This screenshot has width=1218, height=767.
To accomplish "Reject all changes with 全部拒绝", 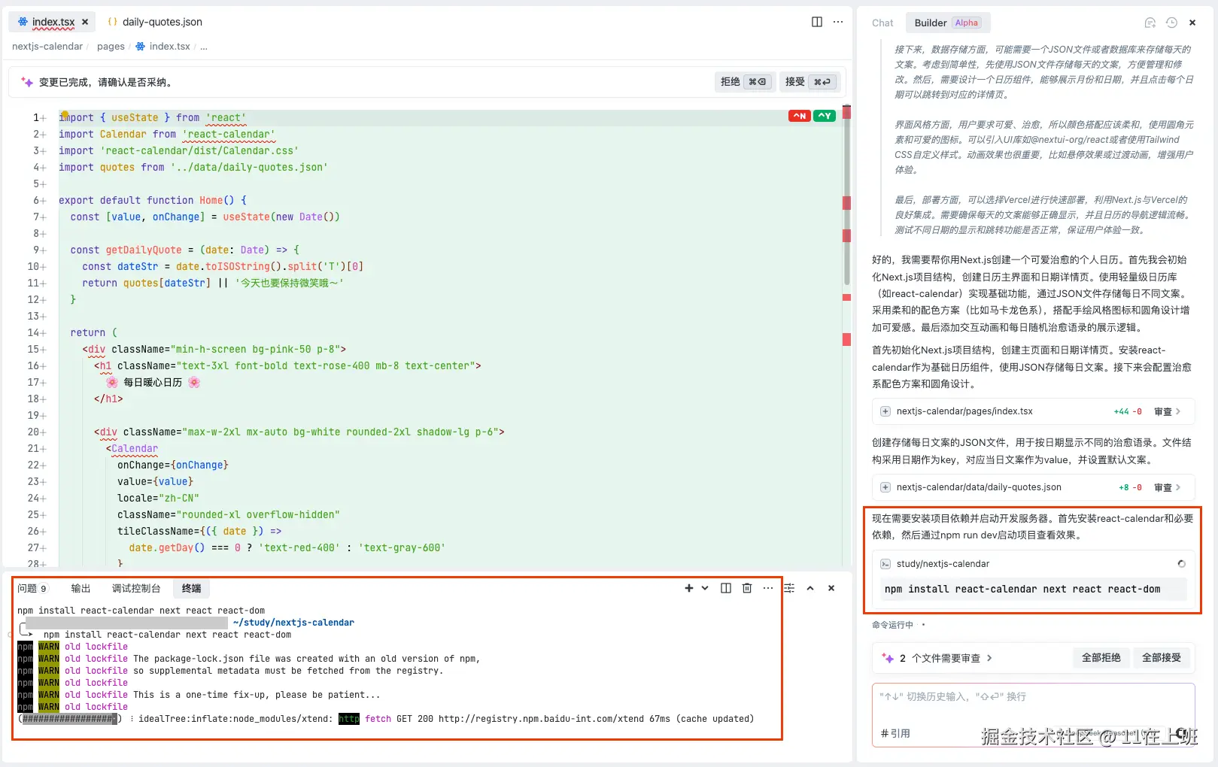I will (x=1101, y=658).
